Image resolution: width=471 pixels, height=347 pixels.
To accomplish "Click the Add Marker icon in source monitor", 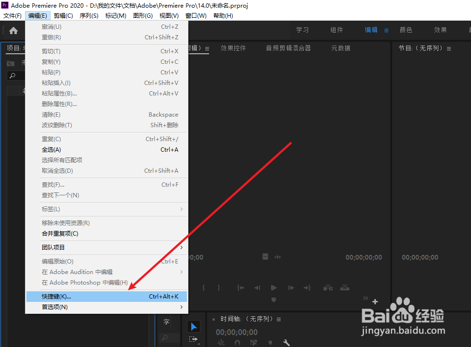I will [273, 299].
